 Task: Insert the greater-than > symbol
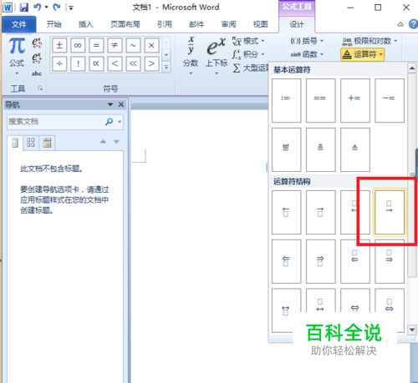pos(151,64)
